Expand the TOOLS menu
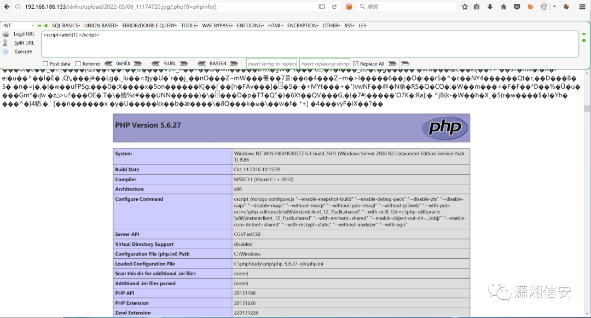The width and height of the screenshot is (591, 318). tap(189, 26)
